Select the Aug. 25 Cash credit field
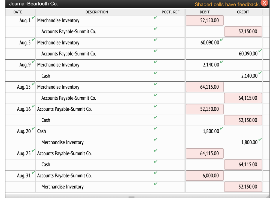 [x=243, y=165]
